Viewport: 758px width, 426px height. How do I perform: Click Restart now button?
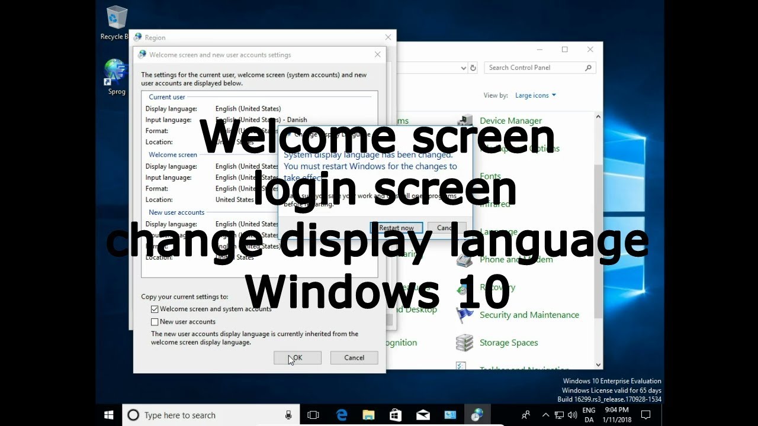point(396,228)
